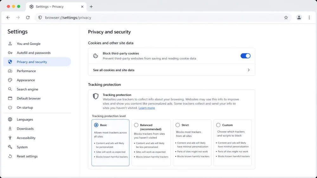This screenshot has height=178, width=317.
Task: Click the Privacy and security shield icon
Action: point(10,62)
